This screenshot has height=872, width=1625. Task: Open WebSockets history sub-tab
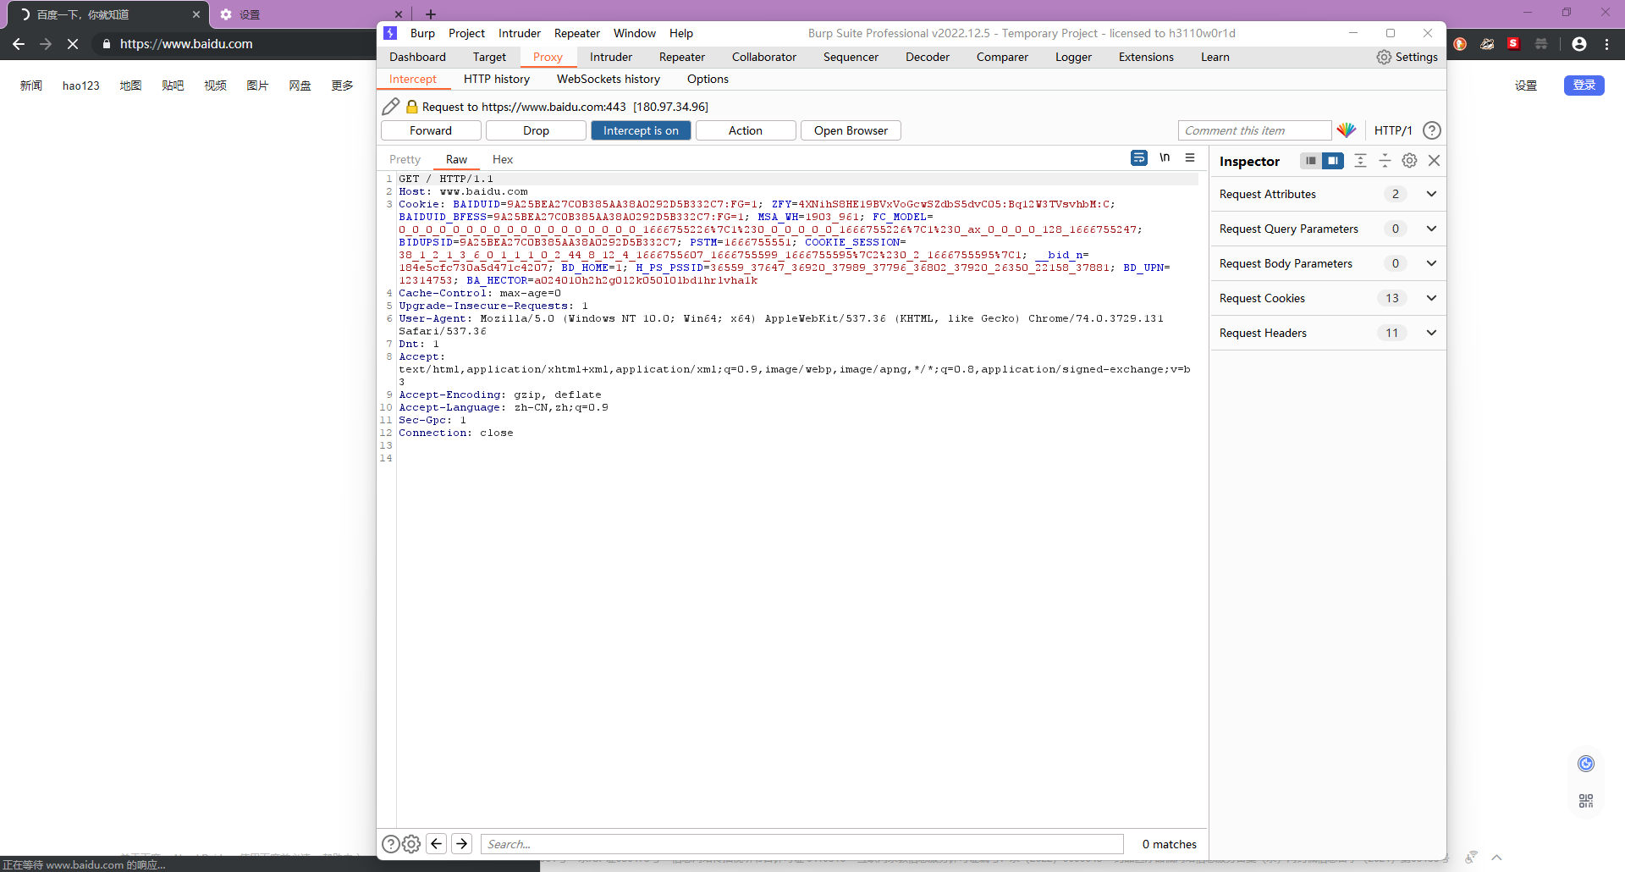(609, 79)
